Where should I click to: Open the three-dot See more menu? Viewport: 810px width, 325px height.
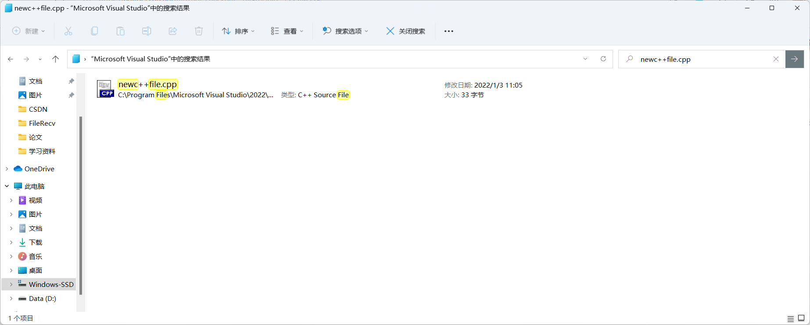pos(448,31)
